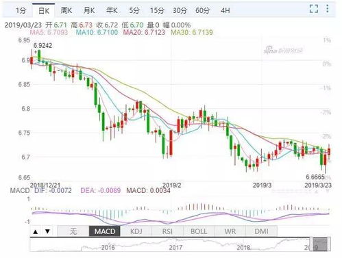Click the 2019/3/23 axis date label
The image size is (342, 258).
318,185
